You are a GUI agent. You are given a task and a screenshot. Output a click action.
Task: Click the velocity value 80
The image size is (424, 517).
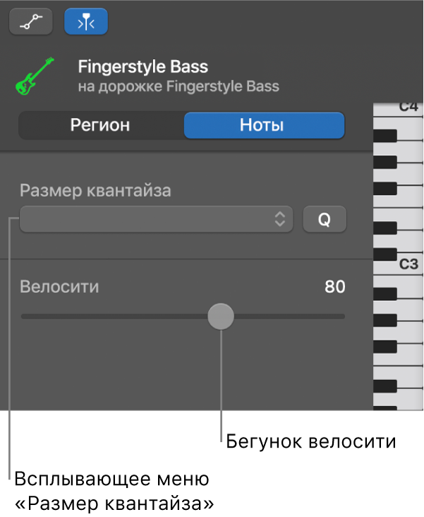335,287
